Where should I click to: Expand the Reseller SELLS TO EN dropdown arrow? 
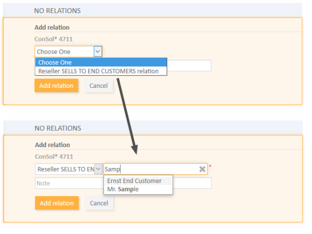coord(98,169)
